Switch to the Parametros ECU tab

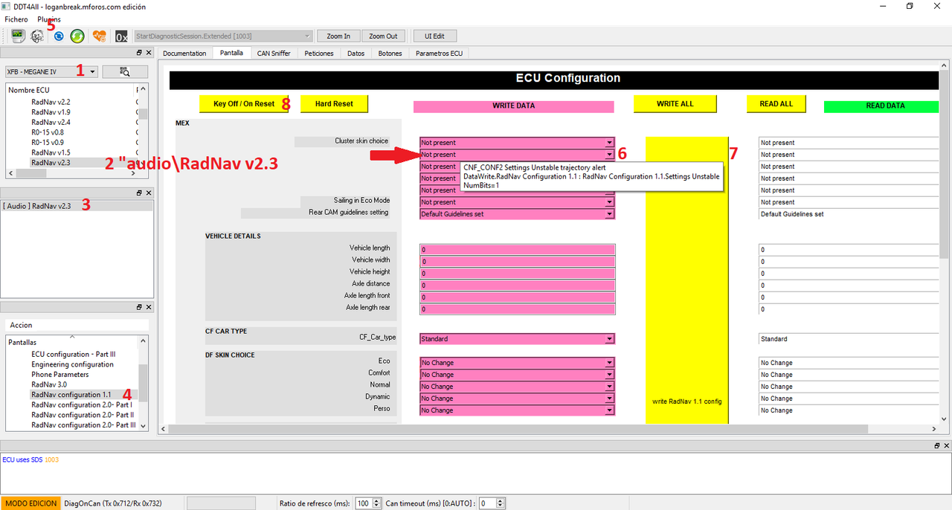(x=439, y=54)
